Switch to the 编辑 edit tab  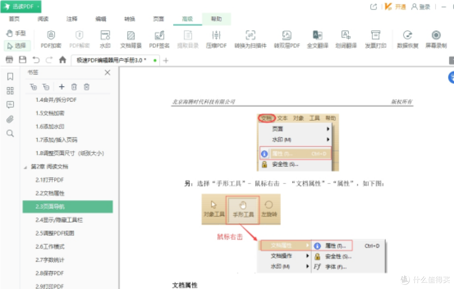[x=101, y=19]
